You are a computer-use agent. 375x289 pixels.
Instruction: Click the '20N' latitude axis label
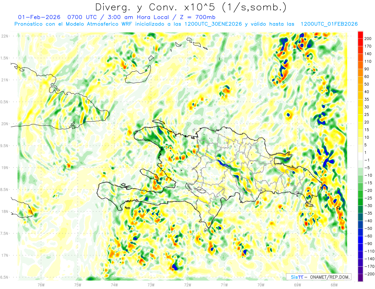point(5,124)
